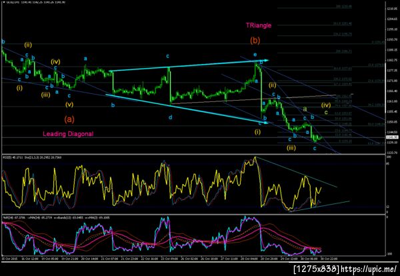
Task: Select the pink 'TRiangle' text label
Action: [x=259, y=25]
